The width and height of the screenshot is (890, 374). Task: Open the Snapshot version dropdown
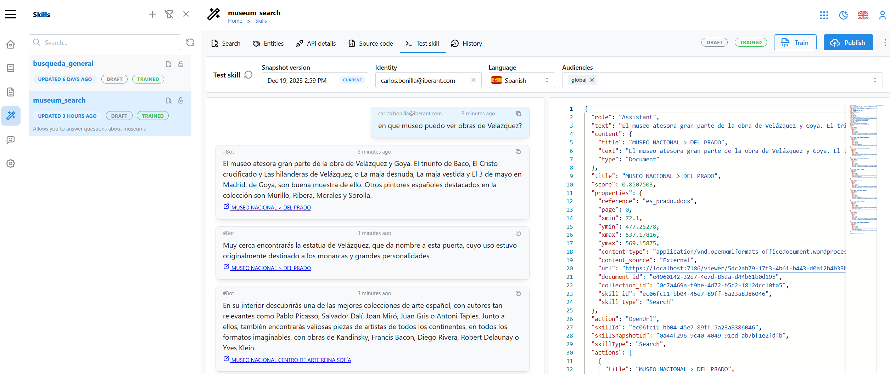pos(315,80)
